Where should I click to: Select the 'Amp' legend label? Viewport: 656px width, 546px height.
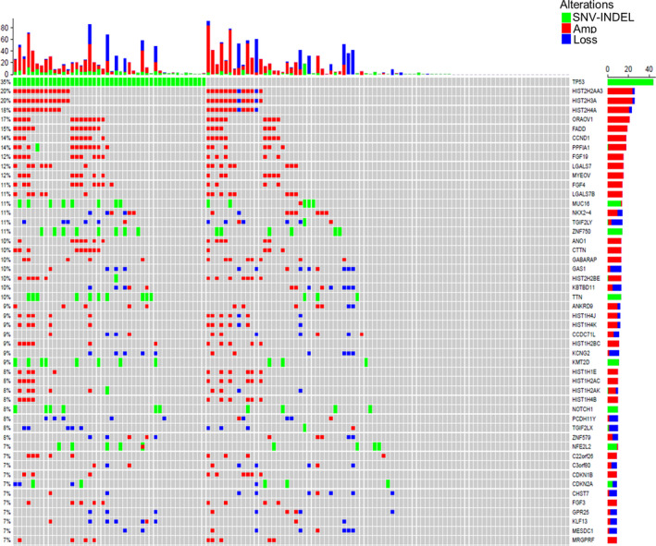tap(585, 29)
